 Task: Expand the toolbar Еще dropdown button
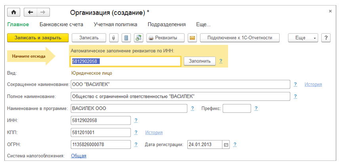(x=303, y=38)
